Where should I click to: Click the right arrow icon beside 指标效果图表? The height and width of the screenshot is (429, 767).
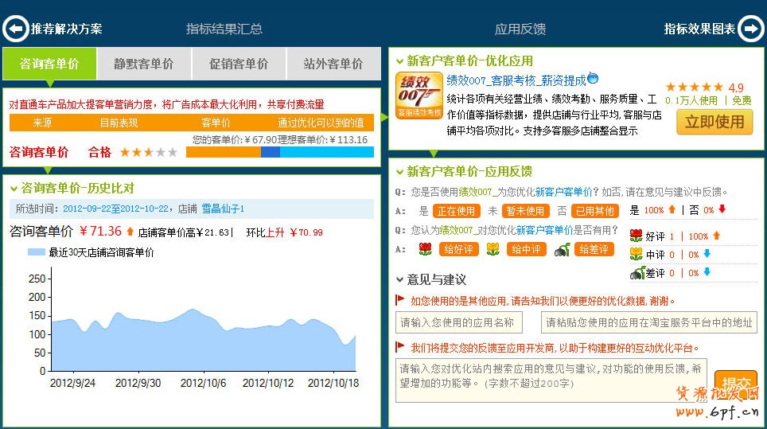click(750, 29)
